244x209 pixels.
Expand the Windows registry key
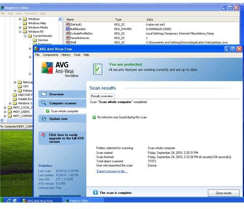click(x=20, y=19)
